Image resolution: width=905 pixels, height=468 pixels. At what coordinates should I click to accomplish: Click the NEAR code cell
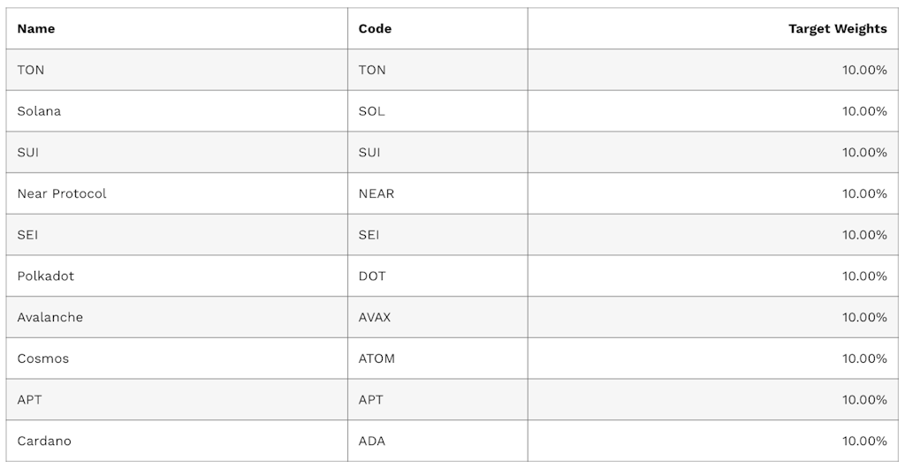(x=376, y=193)
